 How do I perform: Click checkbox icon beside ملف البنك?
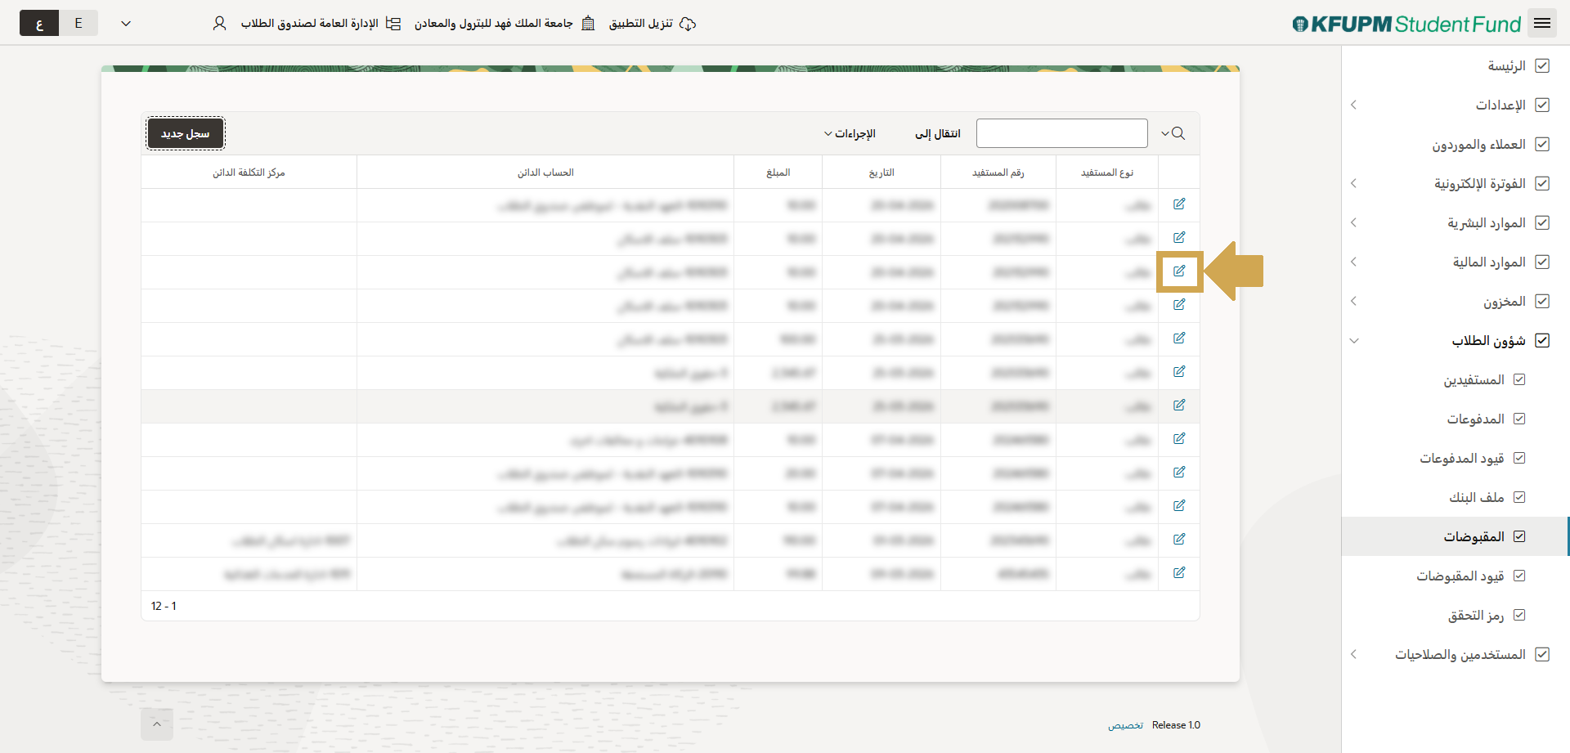point(1519,497)
